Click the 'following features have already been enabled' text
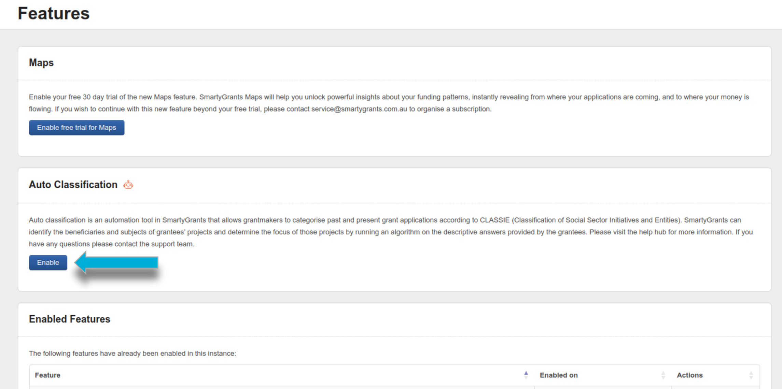This screenshot has height=389, width=782. point(132,354)
